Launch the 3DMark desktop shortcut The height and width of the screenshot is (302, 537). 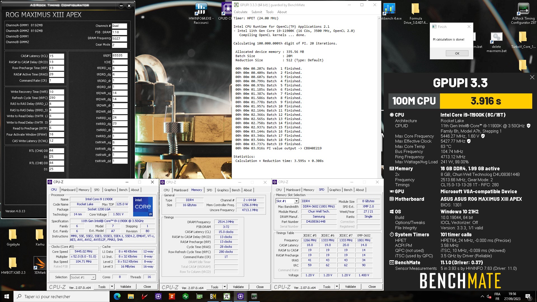pos(40,265)
